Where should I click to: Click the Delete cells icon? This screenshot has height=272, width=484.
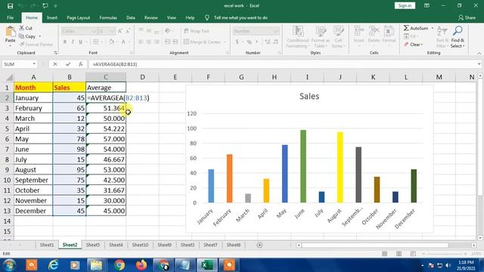tap(374, 32)
